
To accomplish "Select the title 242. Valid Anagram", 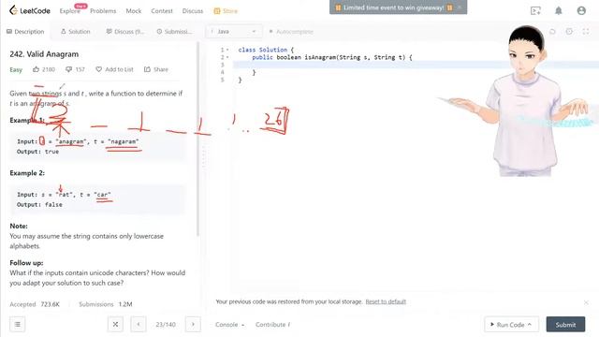I will pyautogui.click(x=44, y=54).
